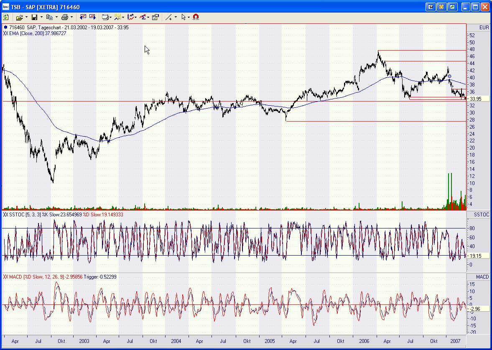Save chart using the floppy disk icon
Screen dimensions: 492x350
point(34,17)
